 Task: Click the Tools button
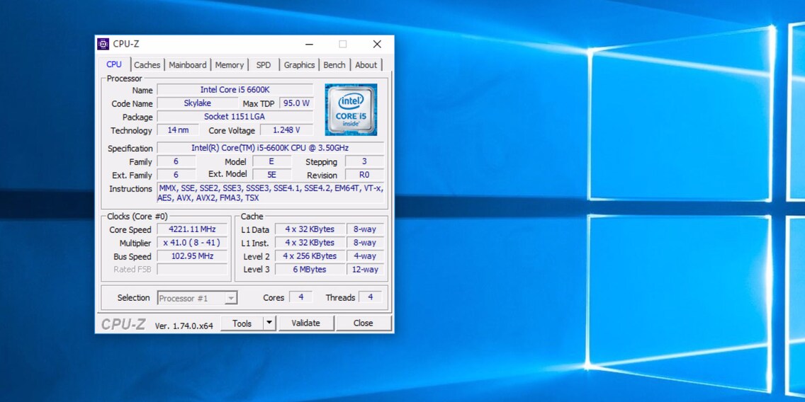(x=242, y=323)
